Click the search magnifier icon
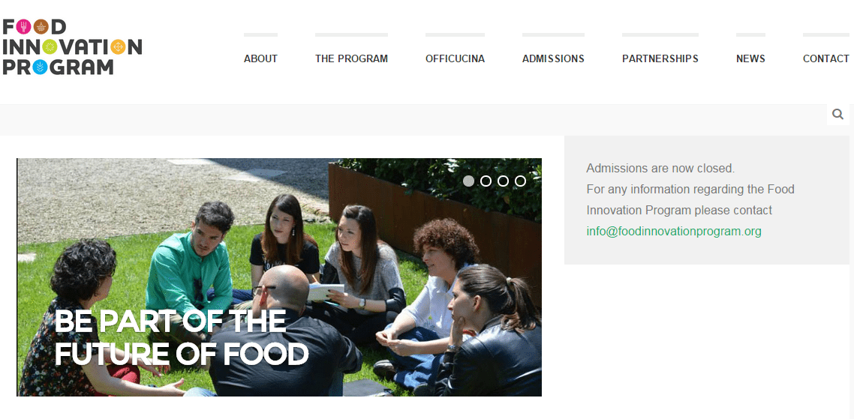 pyautogui.click(x=837, y=114)
